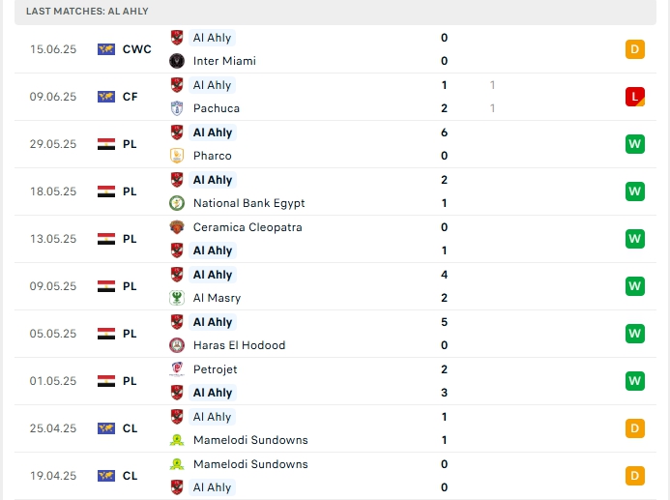Screen dimensions: 670x500
Task: Click the CWC competition flag icon
Action: (106, 49)
